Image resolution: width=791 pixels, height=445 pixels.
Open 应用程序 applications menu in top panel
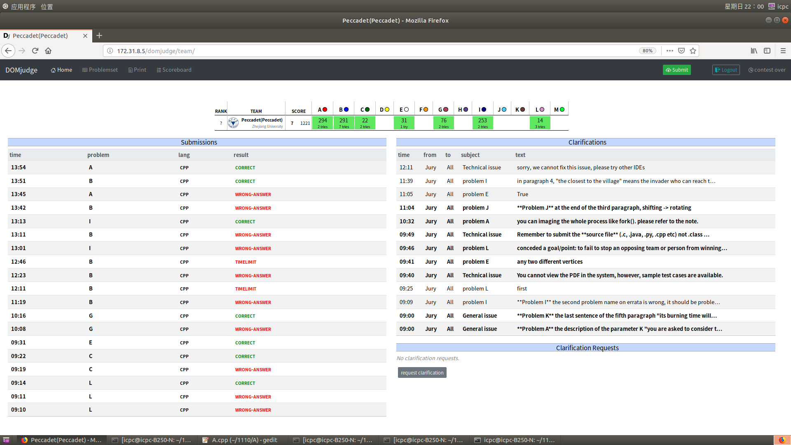point(23,7)
